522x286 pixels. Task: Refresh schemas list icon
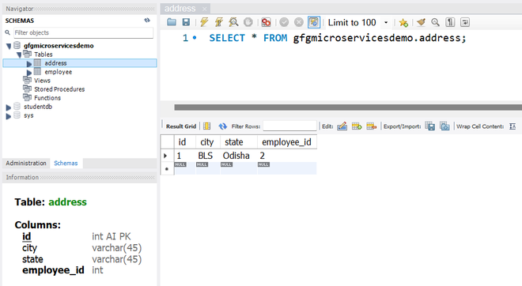coord(147,21)
